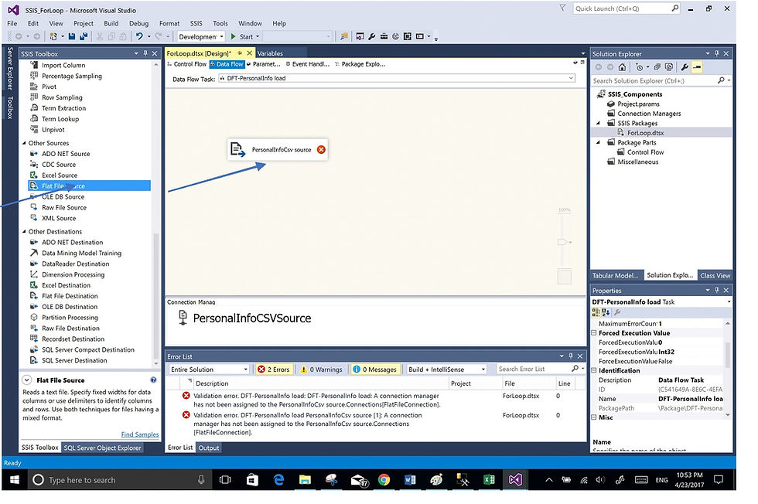This screenshot has width=758, height=504.
Task: Select Excel Source in toolbox
Action: (x=60, y=175)
